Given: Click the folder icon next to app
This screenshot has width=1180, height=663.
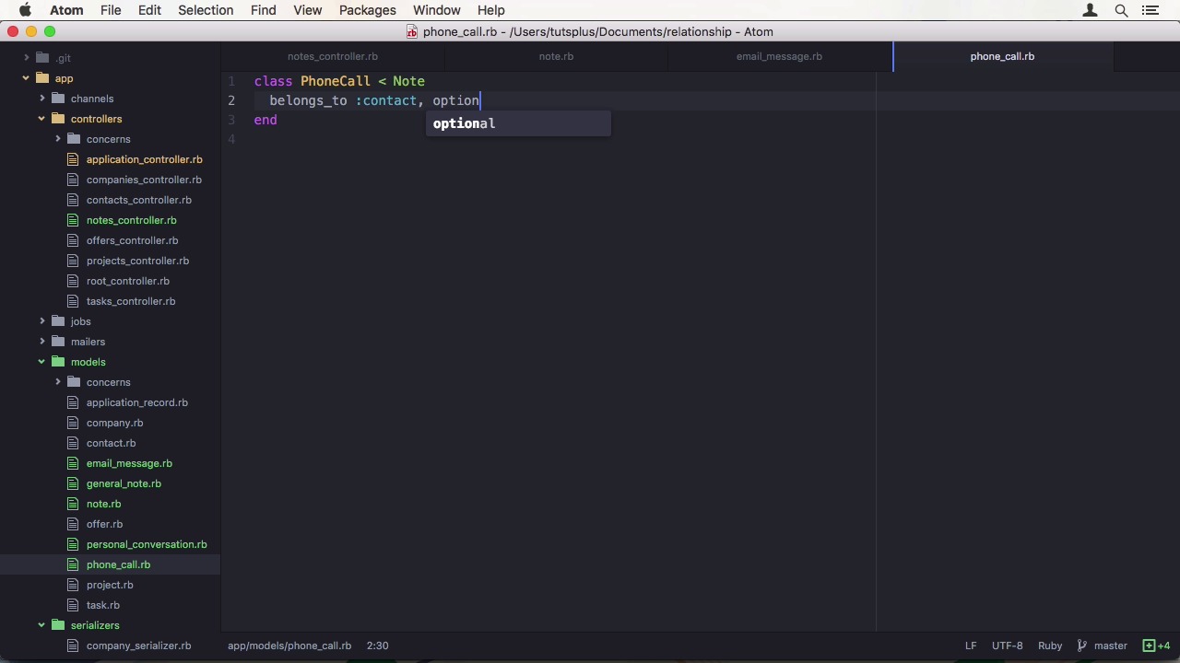Looking at the screenshot, I should point(42,78).
